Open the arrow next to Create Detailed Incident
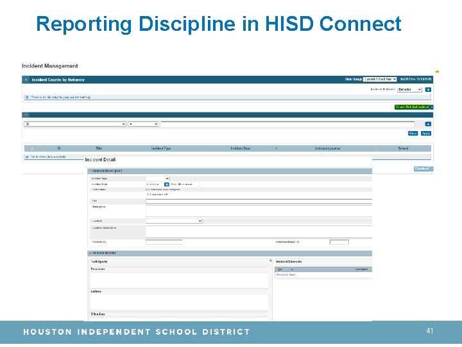This screenshot has height=347, width=462. [432, 107]
